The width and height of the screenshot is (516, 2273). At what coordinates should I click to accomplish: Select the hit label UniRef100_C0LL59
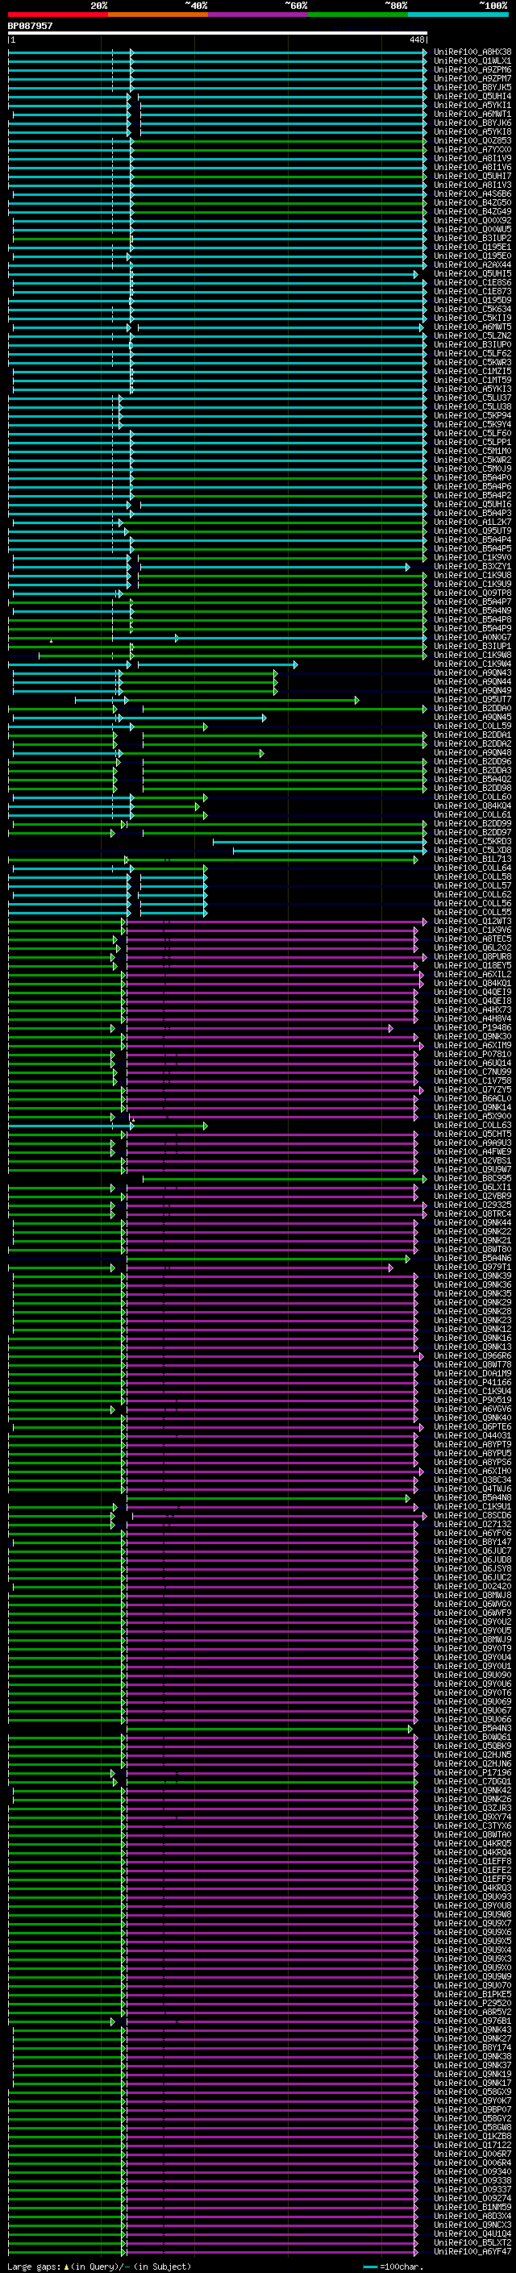point(472,726)
